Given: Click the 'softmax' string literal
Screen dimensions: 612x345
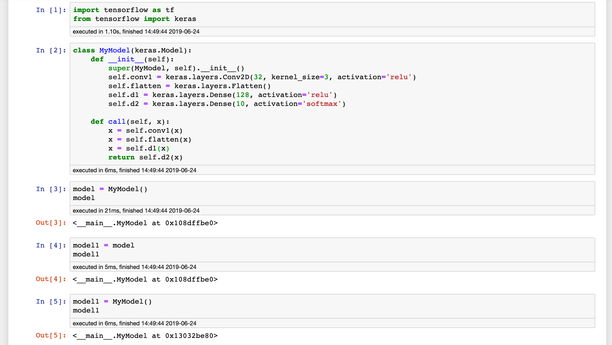Looking at the screenshot, I should (322, 104).
